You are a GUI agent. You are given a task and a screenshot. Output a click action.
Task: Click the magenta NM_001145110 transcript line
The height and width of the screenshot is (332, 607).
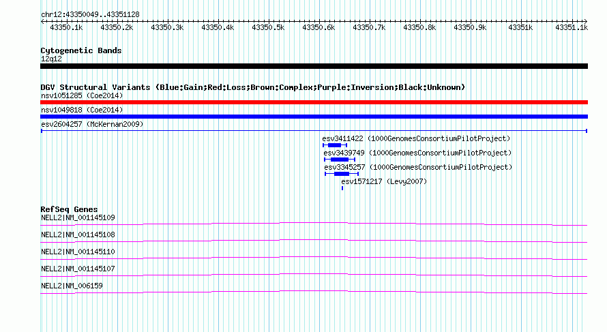tap(314, 258)
